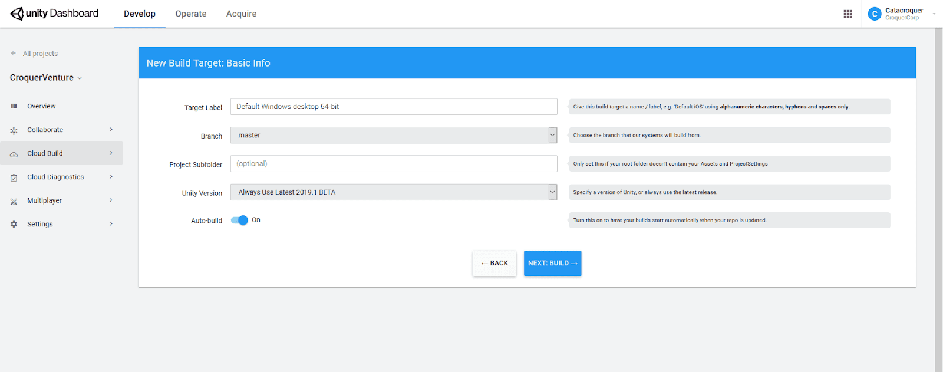
Task: Click the Unity Version help hint
Action: pos(729,192)
